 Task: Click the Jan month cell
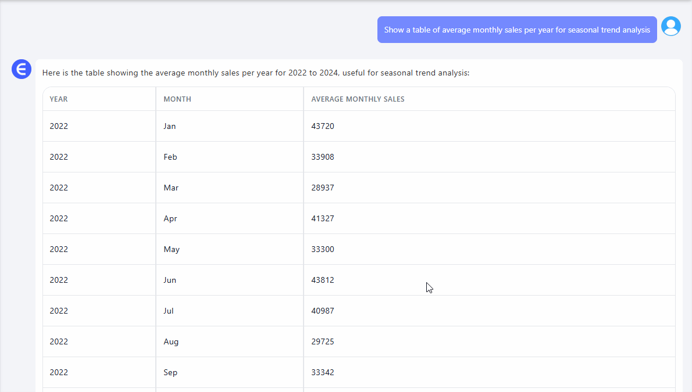170,126
